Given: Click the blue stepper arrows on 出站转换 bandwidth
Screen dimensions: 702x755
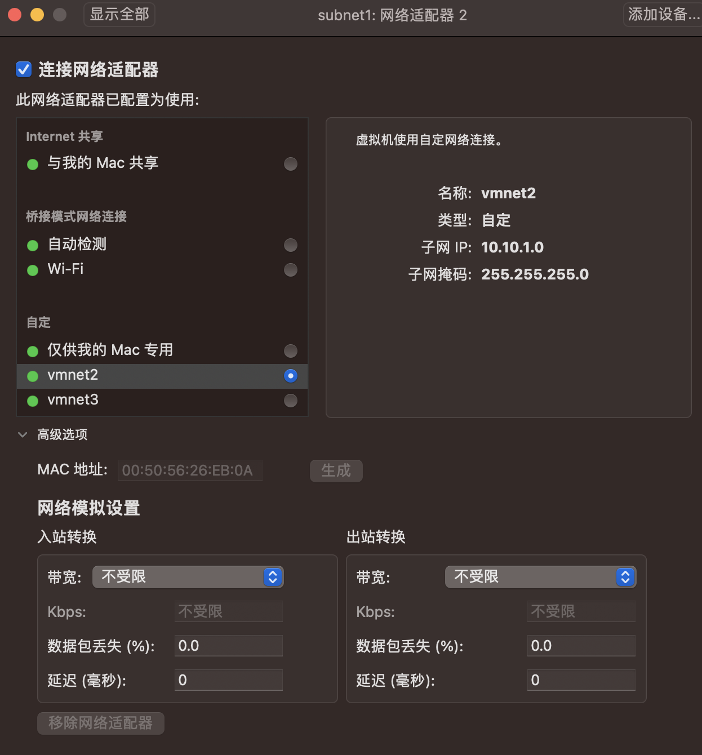Looking at the screenshot, I should 624,577.
